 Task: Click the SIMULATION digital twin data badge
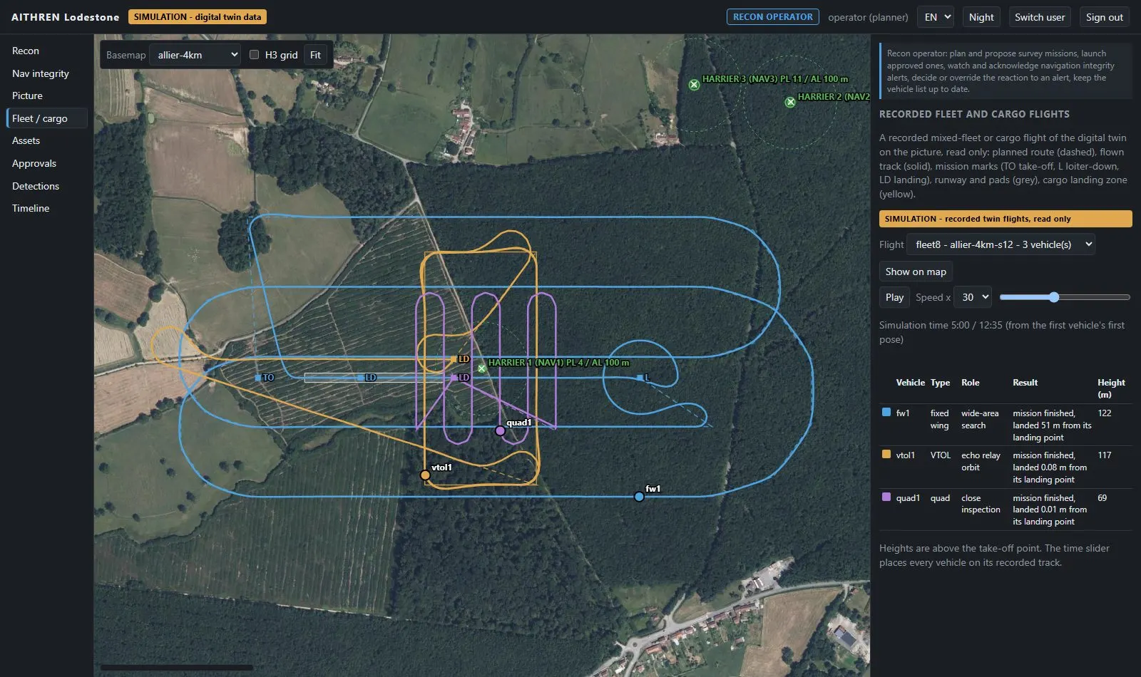(198, 17)
